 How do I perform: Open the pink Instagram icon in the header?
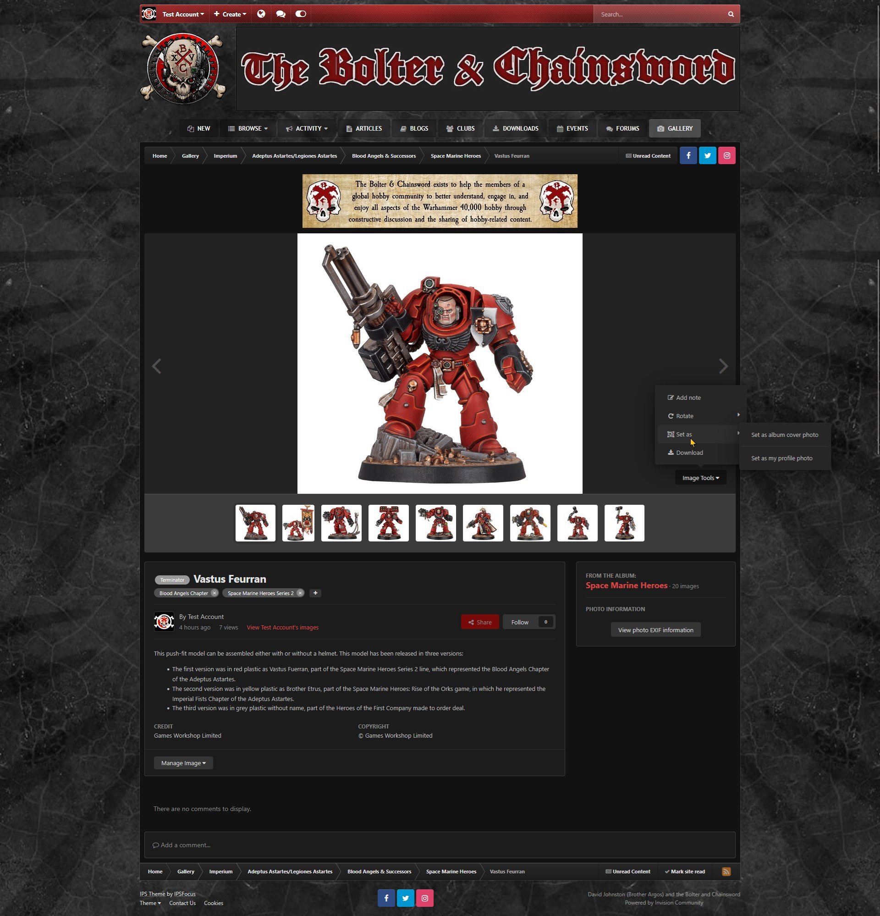(x=726, y=155)
